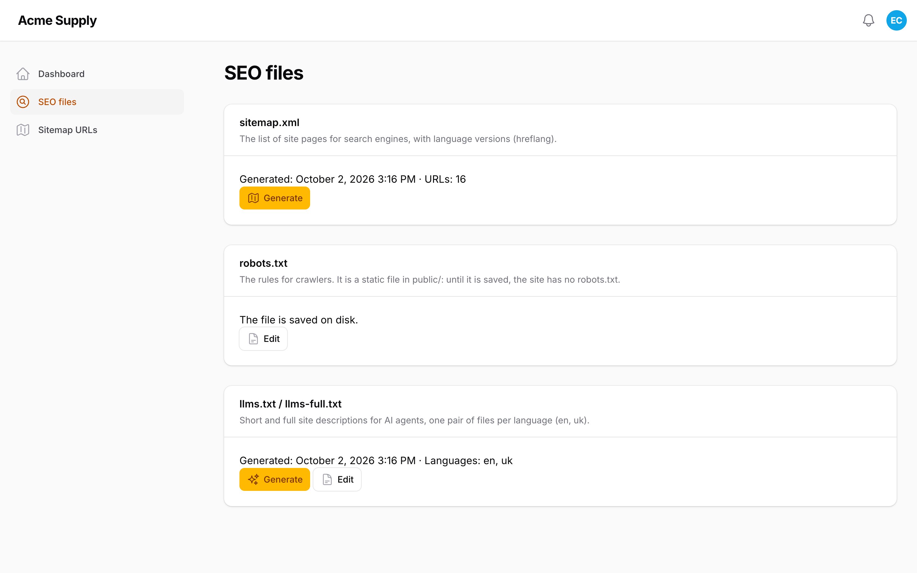Click the Acme Supply logo text
Viewport: 917px width, 573px height.
coord(57,20)
